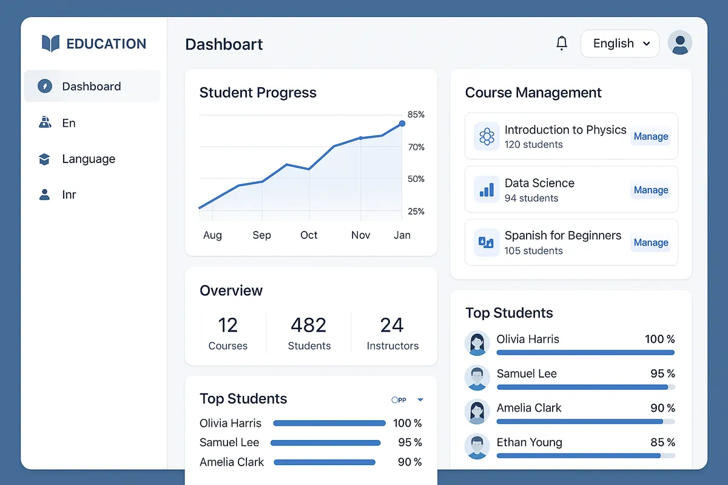This screenshot has width=728, height=485.
Task: Click the bar chart icon for Data Science
Action: [486, 189]
